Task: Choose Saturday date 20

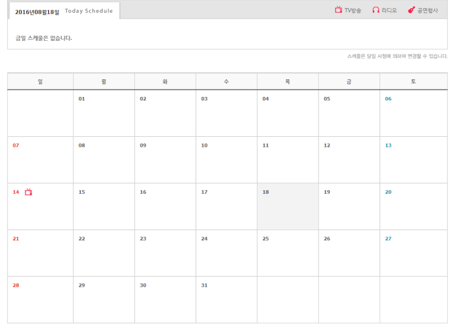Action: point(388,192)
